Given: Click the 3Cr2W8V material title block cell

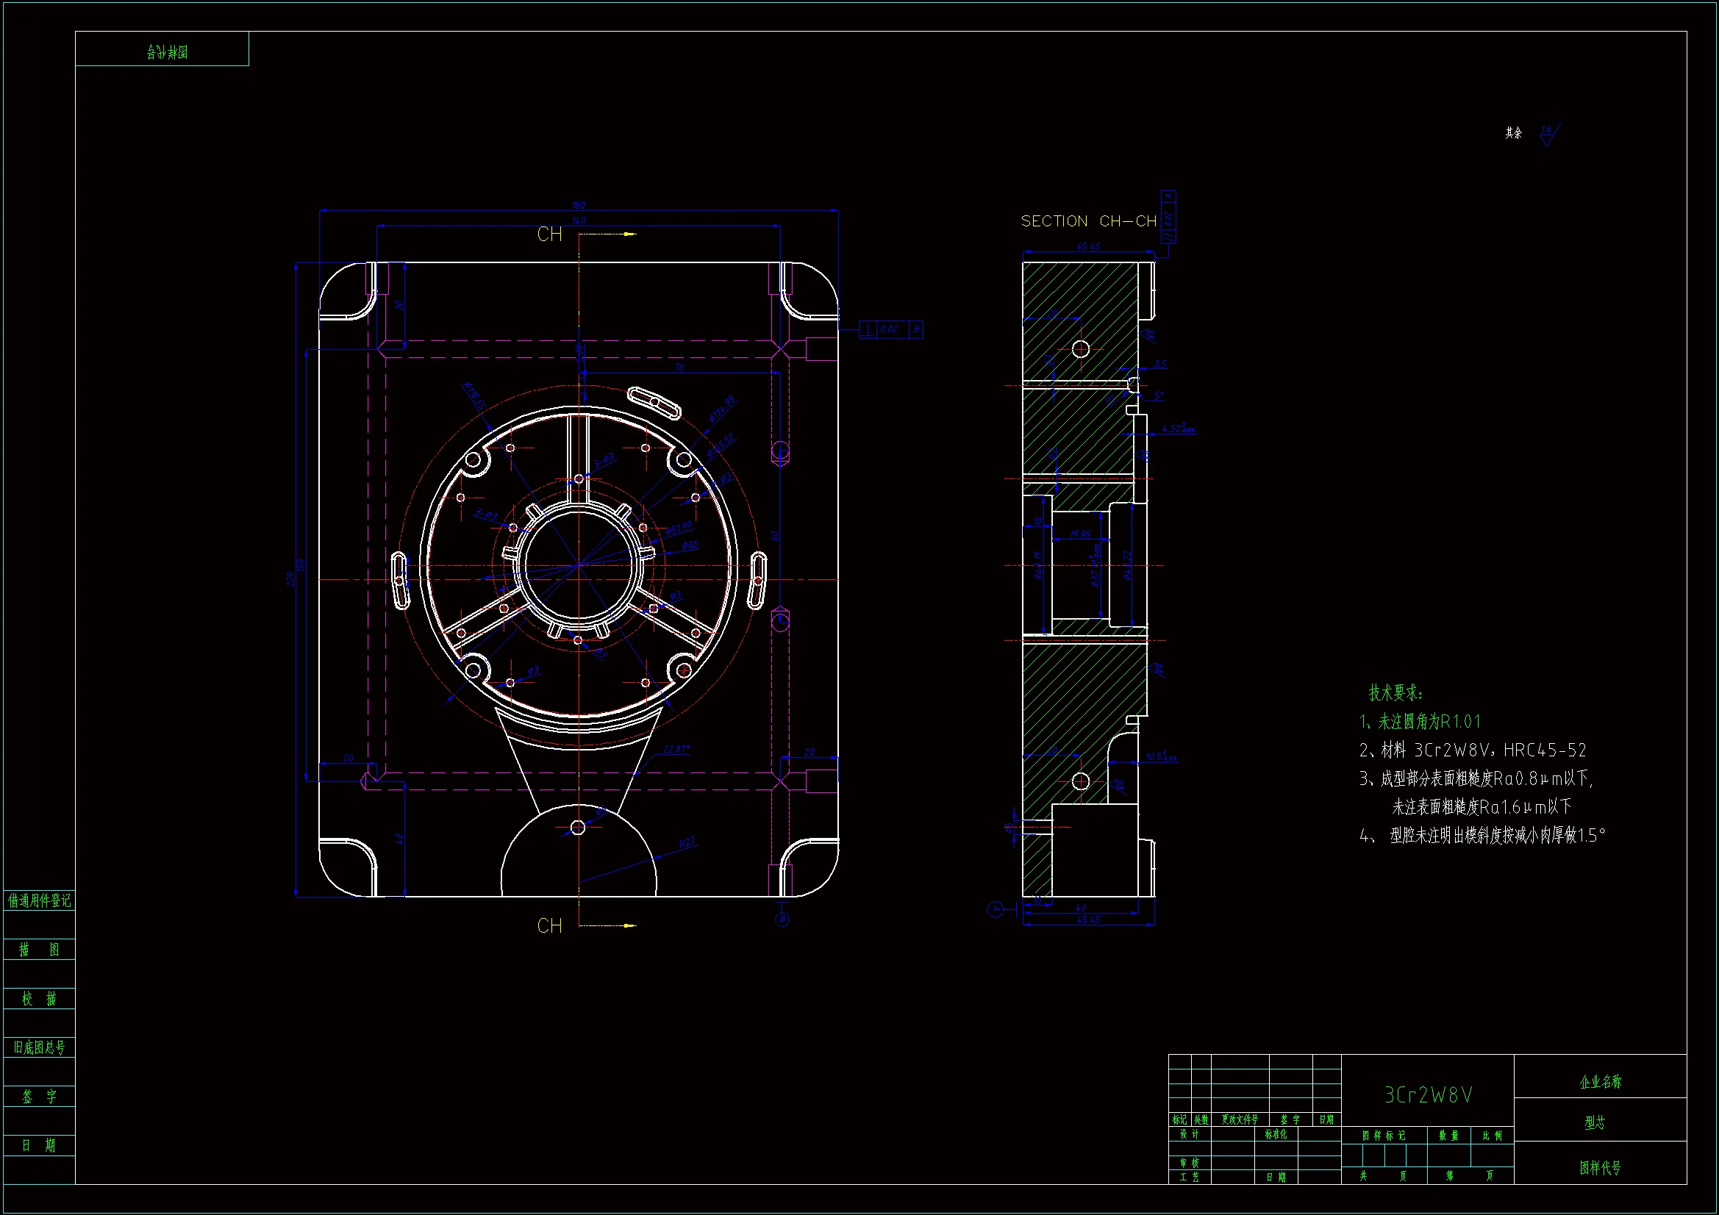Looking at the screenshot, I should coord(1427,1096).
